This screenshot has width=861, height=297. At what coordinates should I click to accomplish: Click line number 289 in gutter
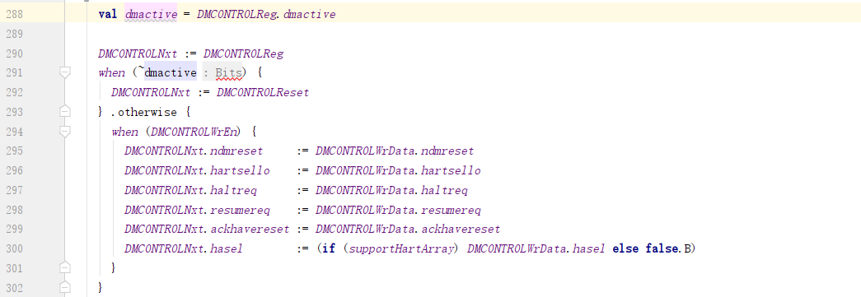[14, 34]
